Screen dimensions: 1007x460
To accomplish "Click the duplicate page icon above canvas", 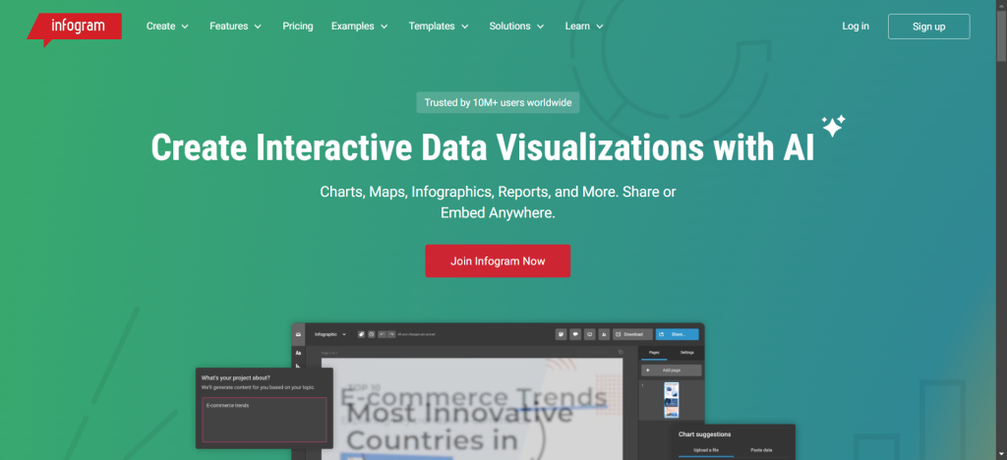I will click(x=621, y=352).
